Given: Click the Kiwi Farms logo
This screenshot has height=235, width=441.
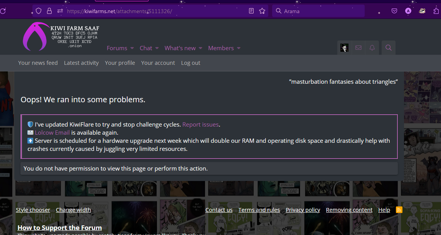Looking at the screenshot, I should (61, 37).
